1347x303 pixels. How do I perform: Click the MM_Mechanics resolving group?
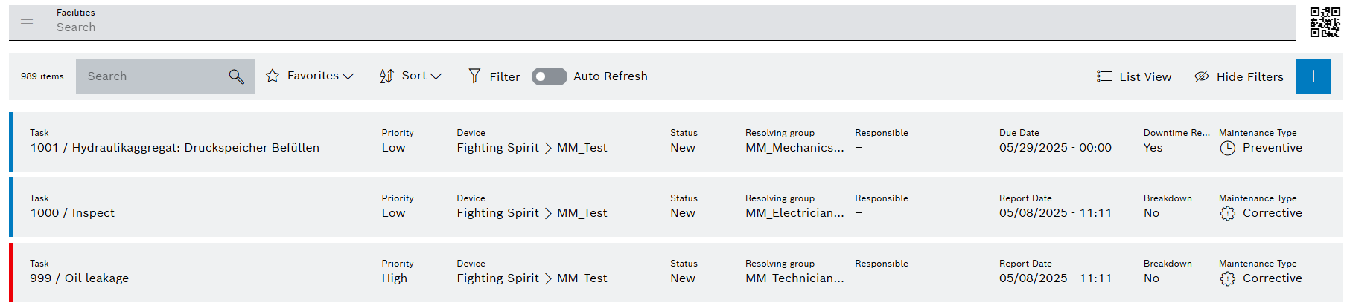(x=794, y=148)
